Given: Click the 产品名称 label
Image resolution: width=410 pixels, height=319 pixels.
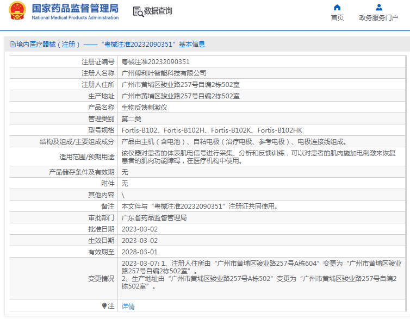Looking at the screenshot, I should (x=101, y=108).
